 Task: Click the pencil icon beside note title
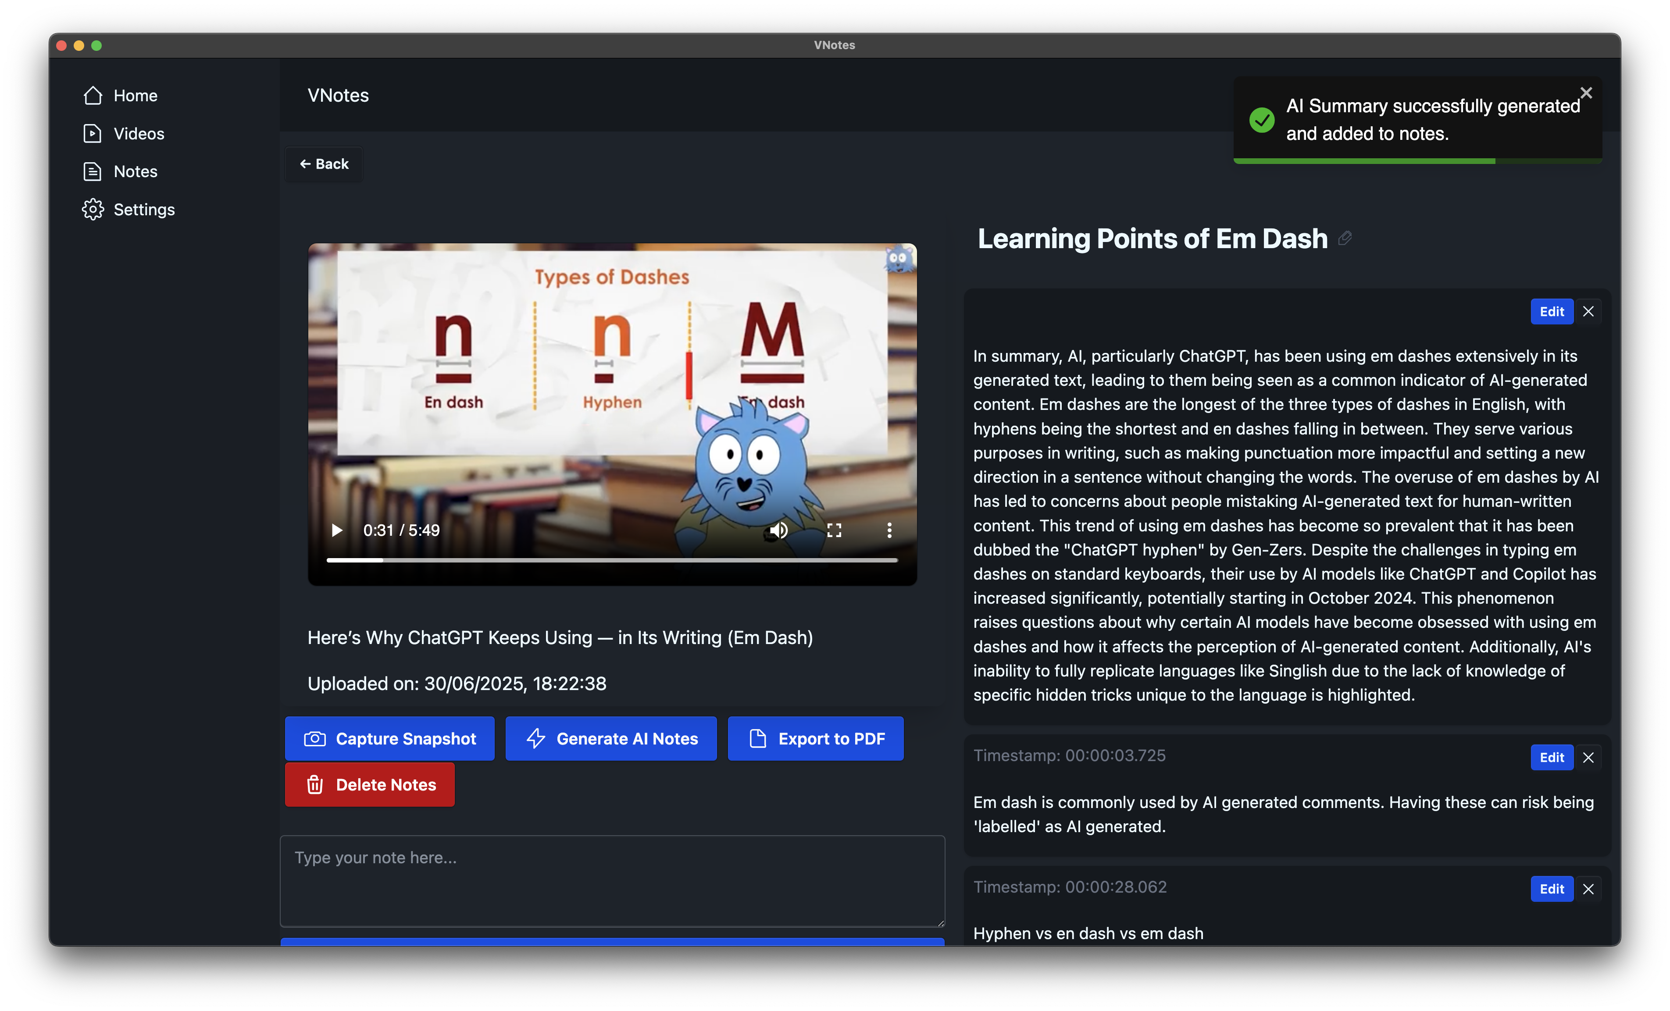1345,239
